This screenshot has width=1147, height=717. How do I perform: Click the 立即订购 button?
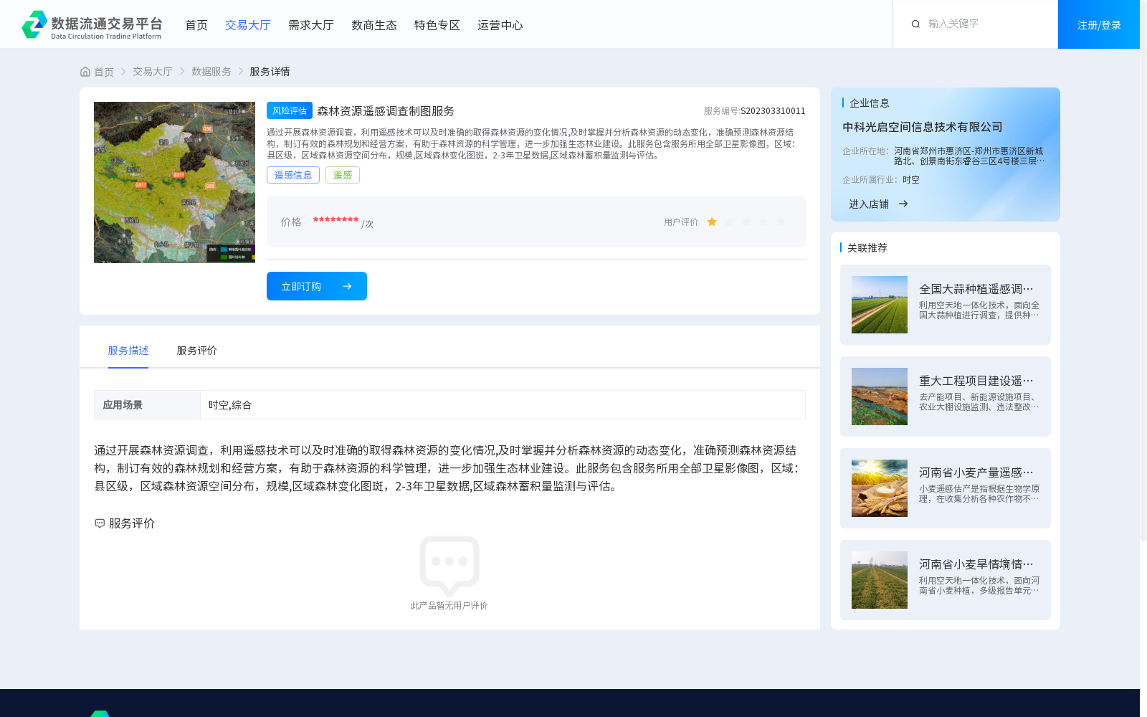pyautogui.click(x=317, y=286)
